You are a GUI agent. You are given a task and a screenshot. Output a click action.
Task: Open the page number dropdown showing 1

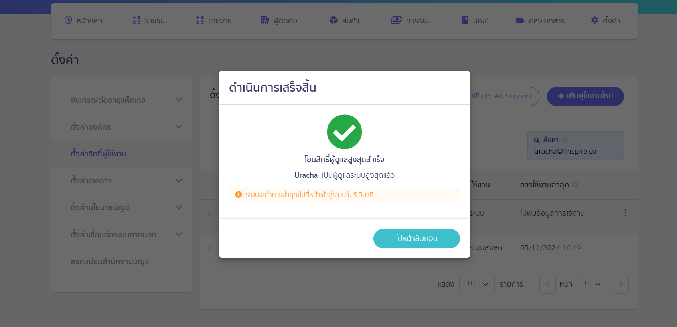click(591, 284)
